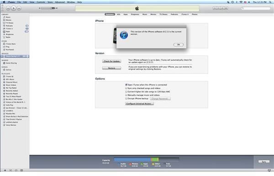The image size is (274, 176).
Task: Switch to the Info tab
Action: pos(119,14)
